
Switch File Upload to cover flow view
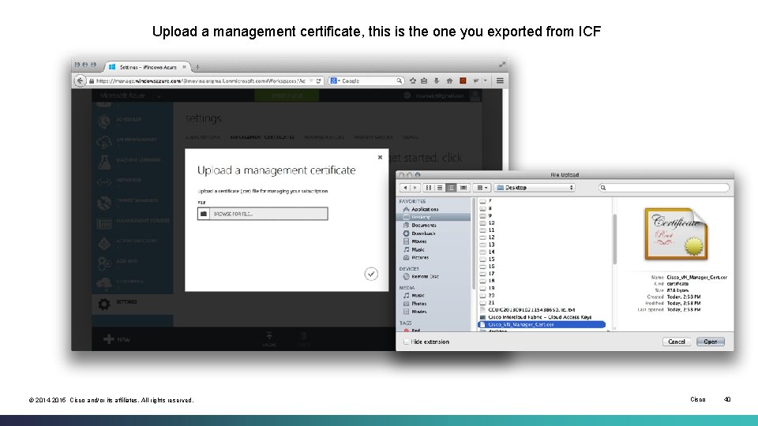[463, 188]
